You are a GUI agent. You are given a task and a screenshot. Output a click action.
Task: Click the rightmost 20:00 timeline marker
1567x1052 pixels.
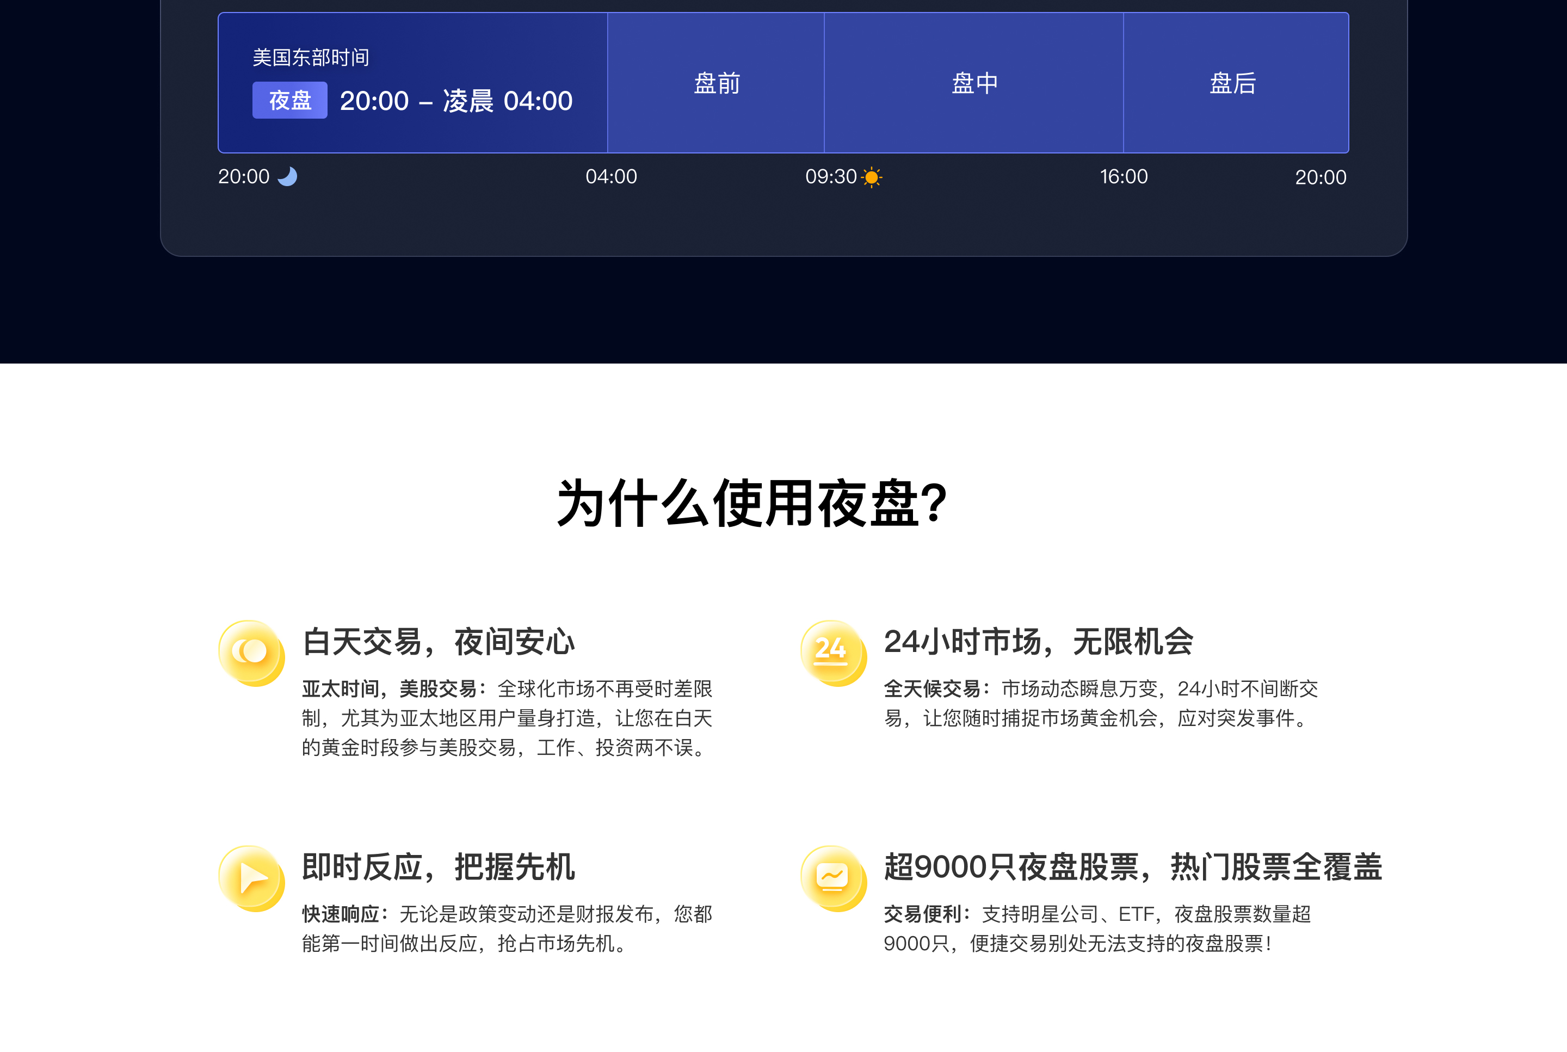tap(1320, 177)
